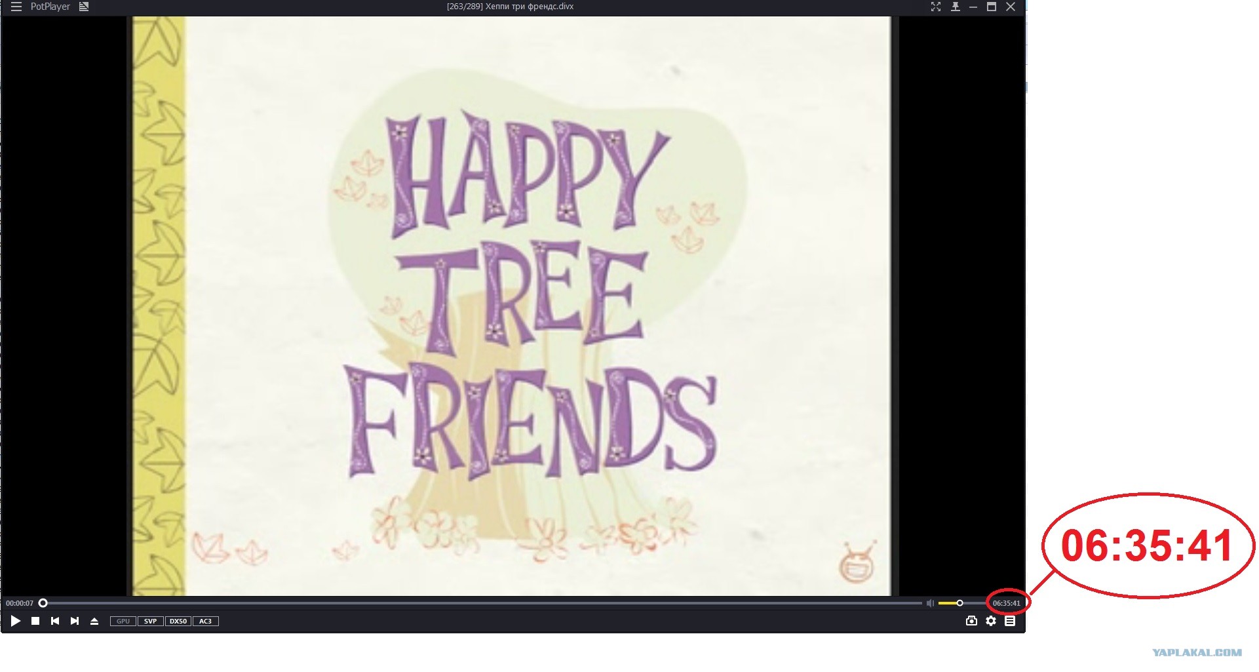Skip to the next file in playlist
This screenshot has width=1259, height=672.
click(75, 621)
